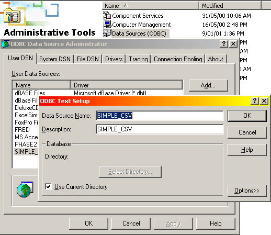
Task: Switch to the File DSN tab
Action: [88, 59]
